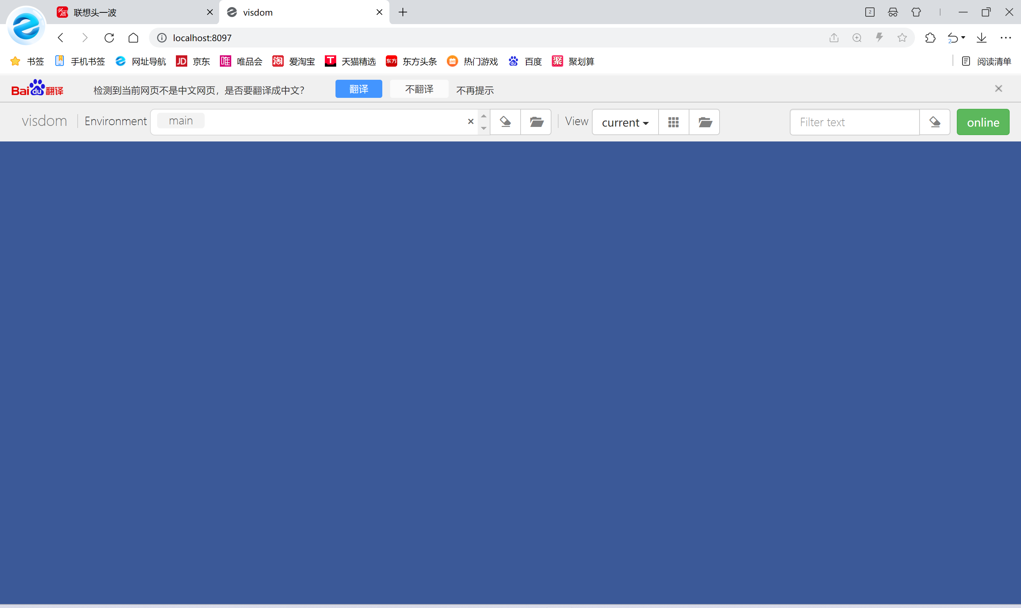This screenshot has height=608, width=1021.
Task: Clear the filter text with eraser icon
Action: click(934, 122)
